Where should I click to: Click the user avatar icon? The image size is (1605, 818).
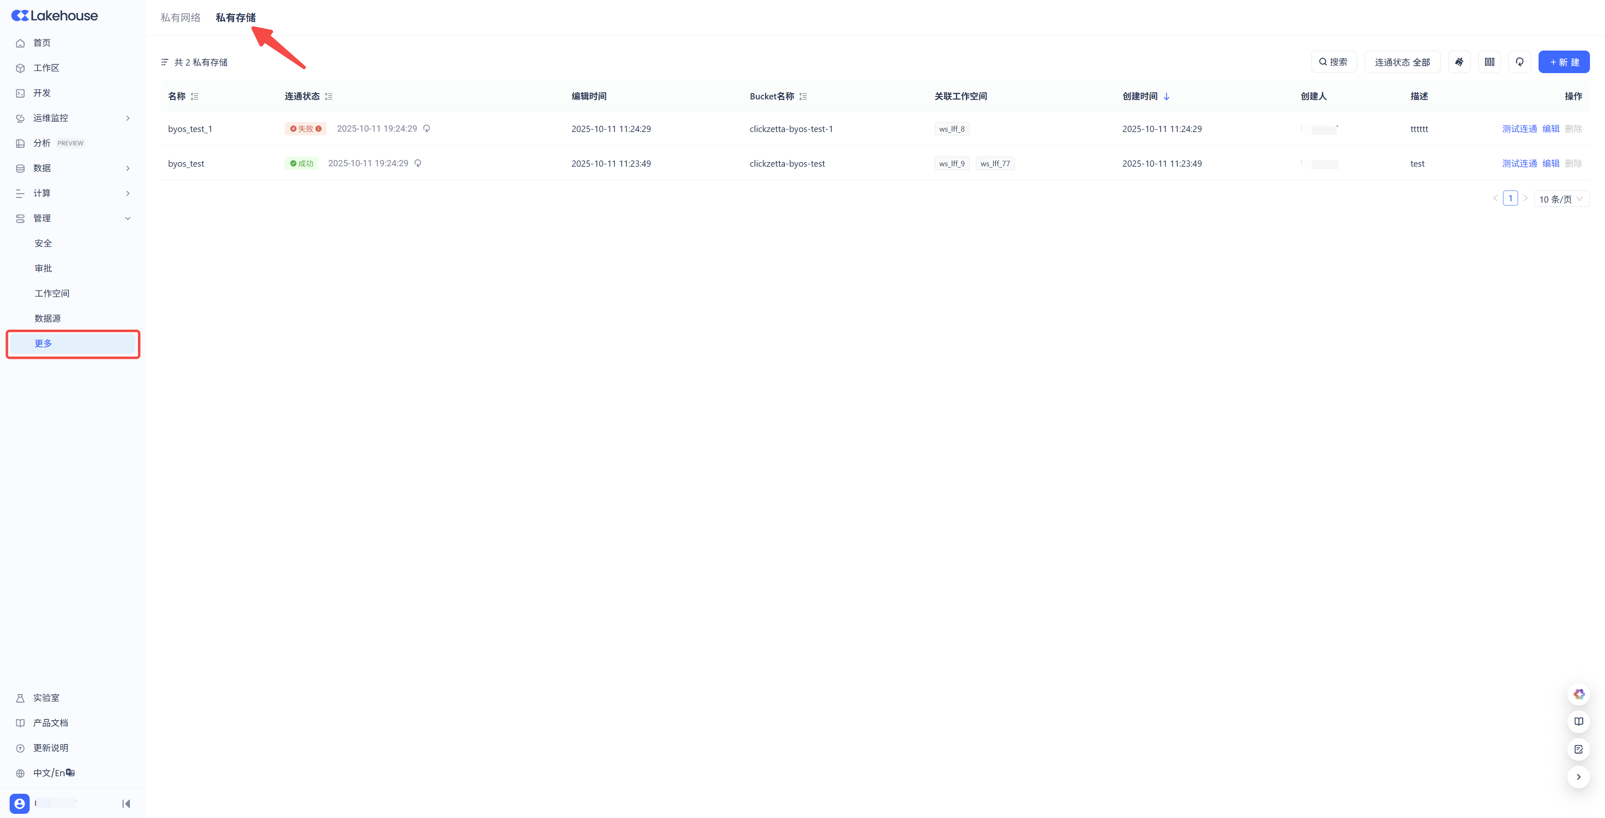click(x=19, y=803)
